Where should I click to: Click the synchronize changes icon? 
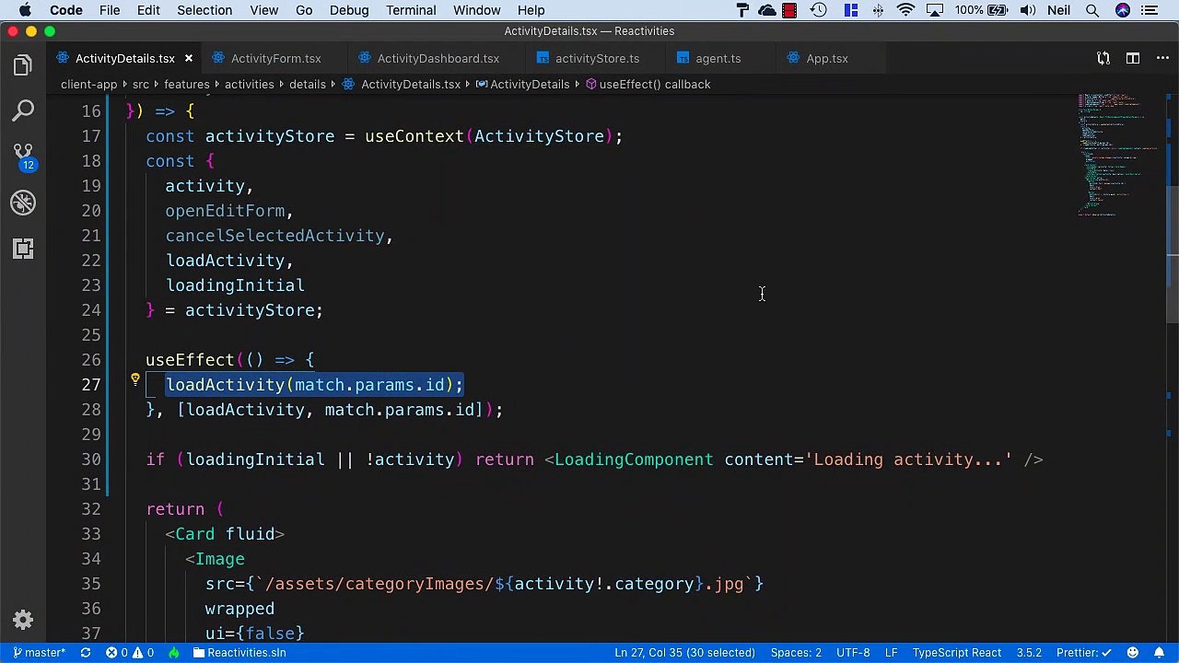point(85,652)
